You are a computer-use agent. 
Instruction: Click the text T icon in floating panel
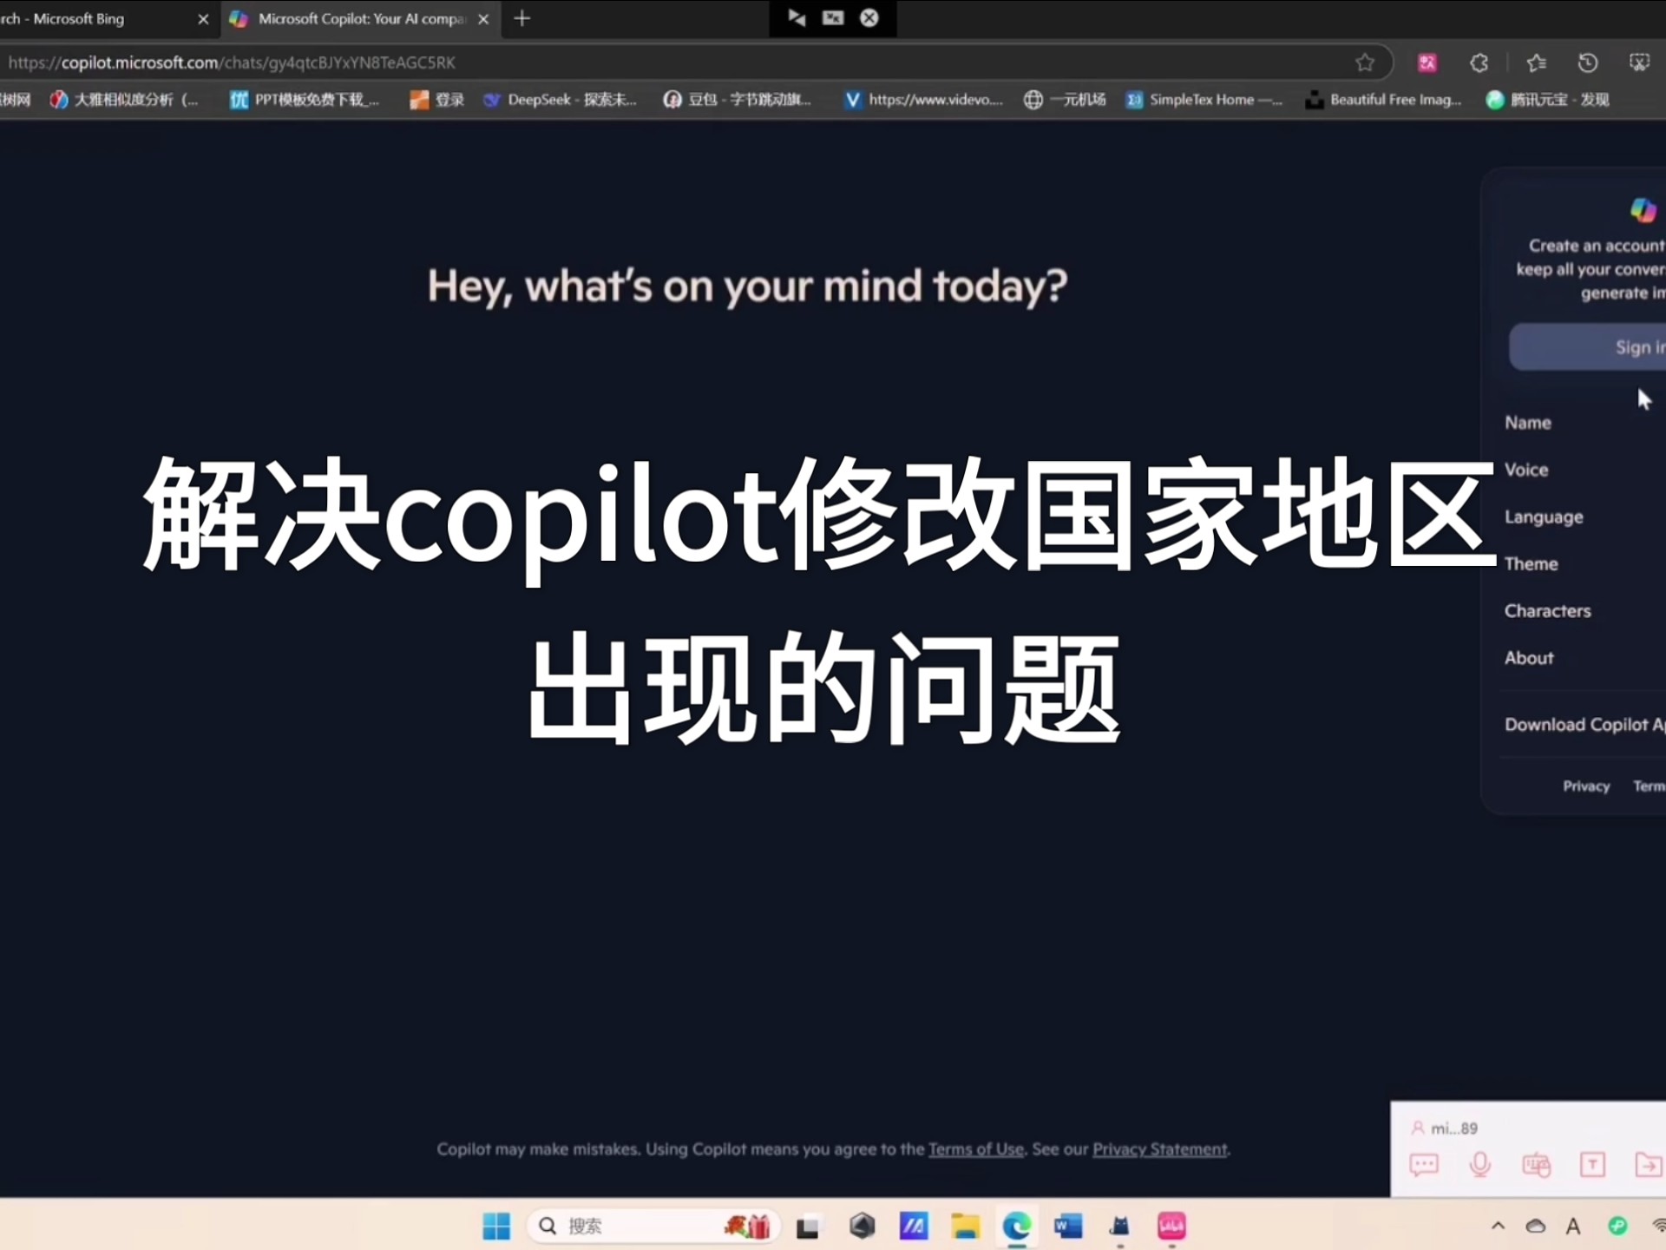click(x=1592, y=1165)
